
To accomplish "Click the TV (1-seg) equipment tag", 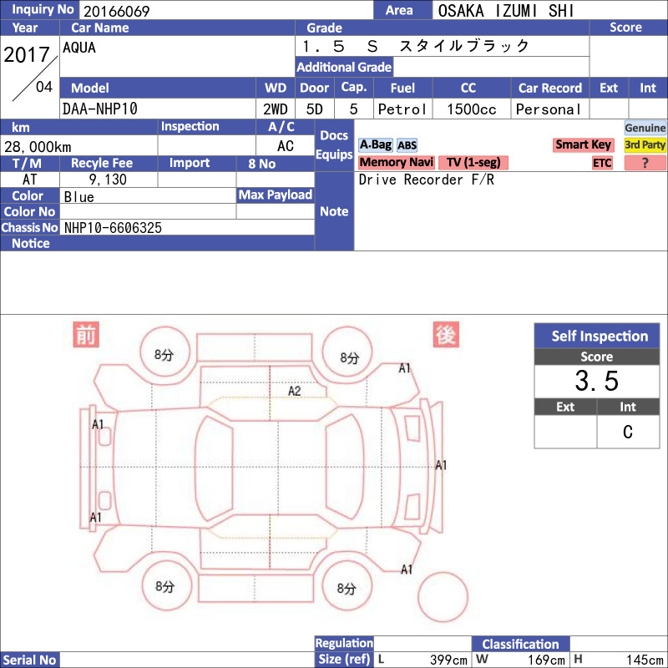I will (x=473, y=162).
